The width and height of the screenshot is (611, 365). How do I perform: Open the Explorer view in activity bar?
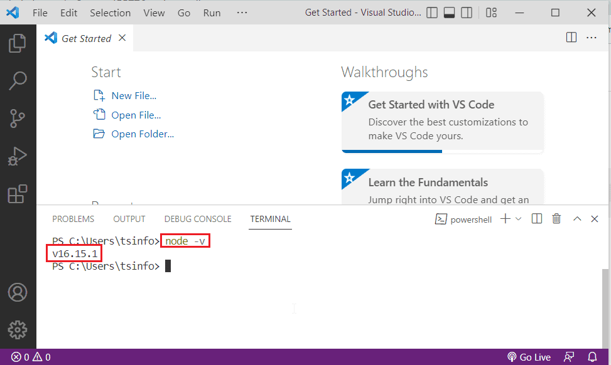click(18, 43)
